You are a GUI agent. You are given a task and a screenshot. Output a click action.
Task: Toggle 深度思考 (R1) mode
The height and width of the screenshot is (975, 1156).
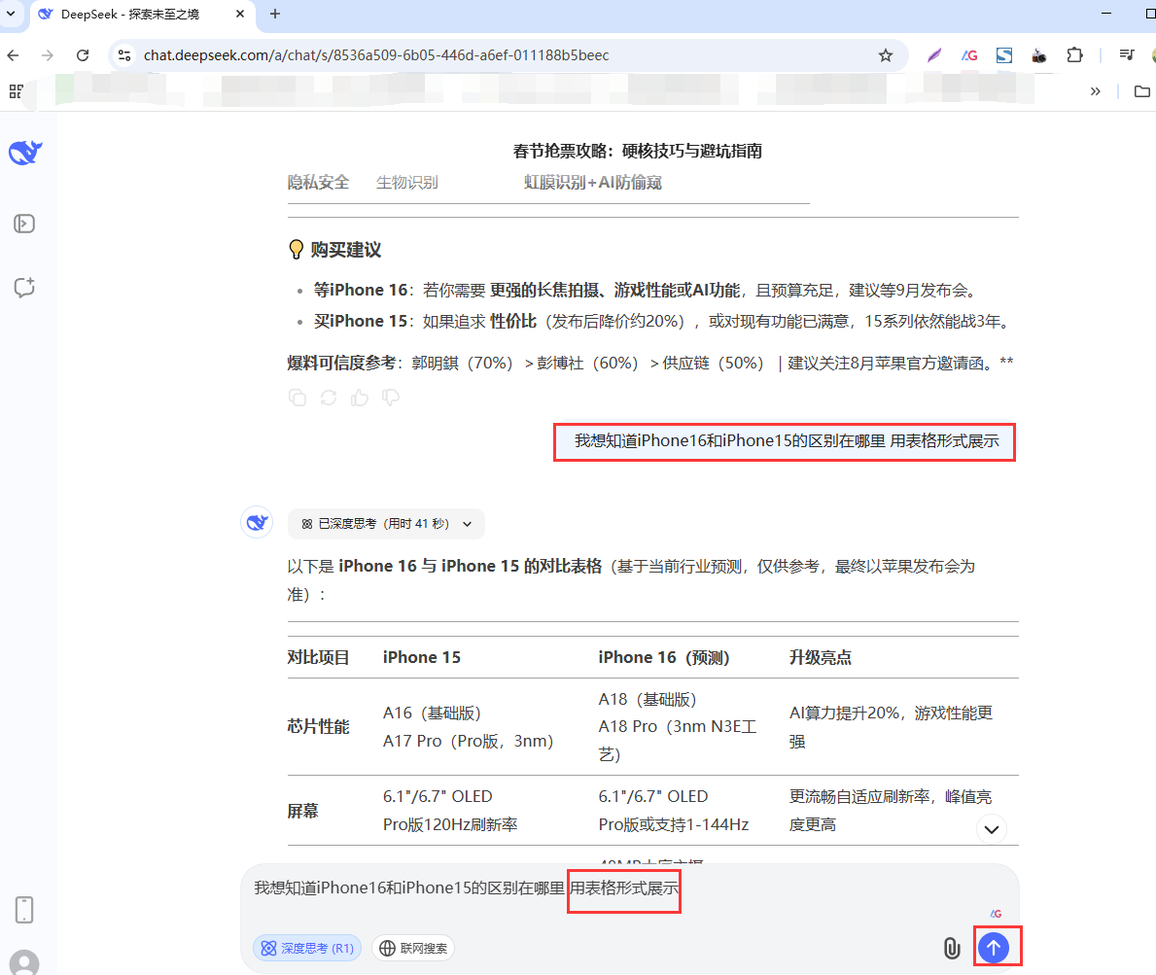[307, 948]
